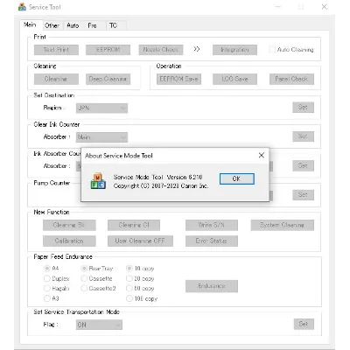The height and width of the screenshot is (350, 350).
Task: Select the 20 copy radio button
Action: point(129,278)
